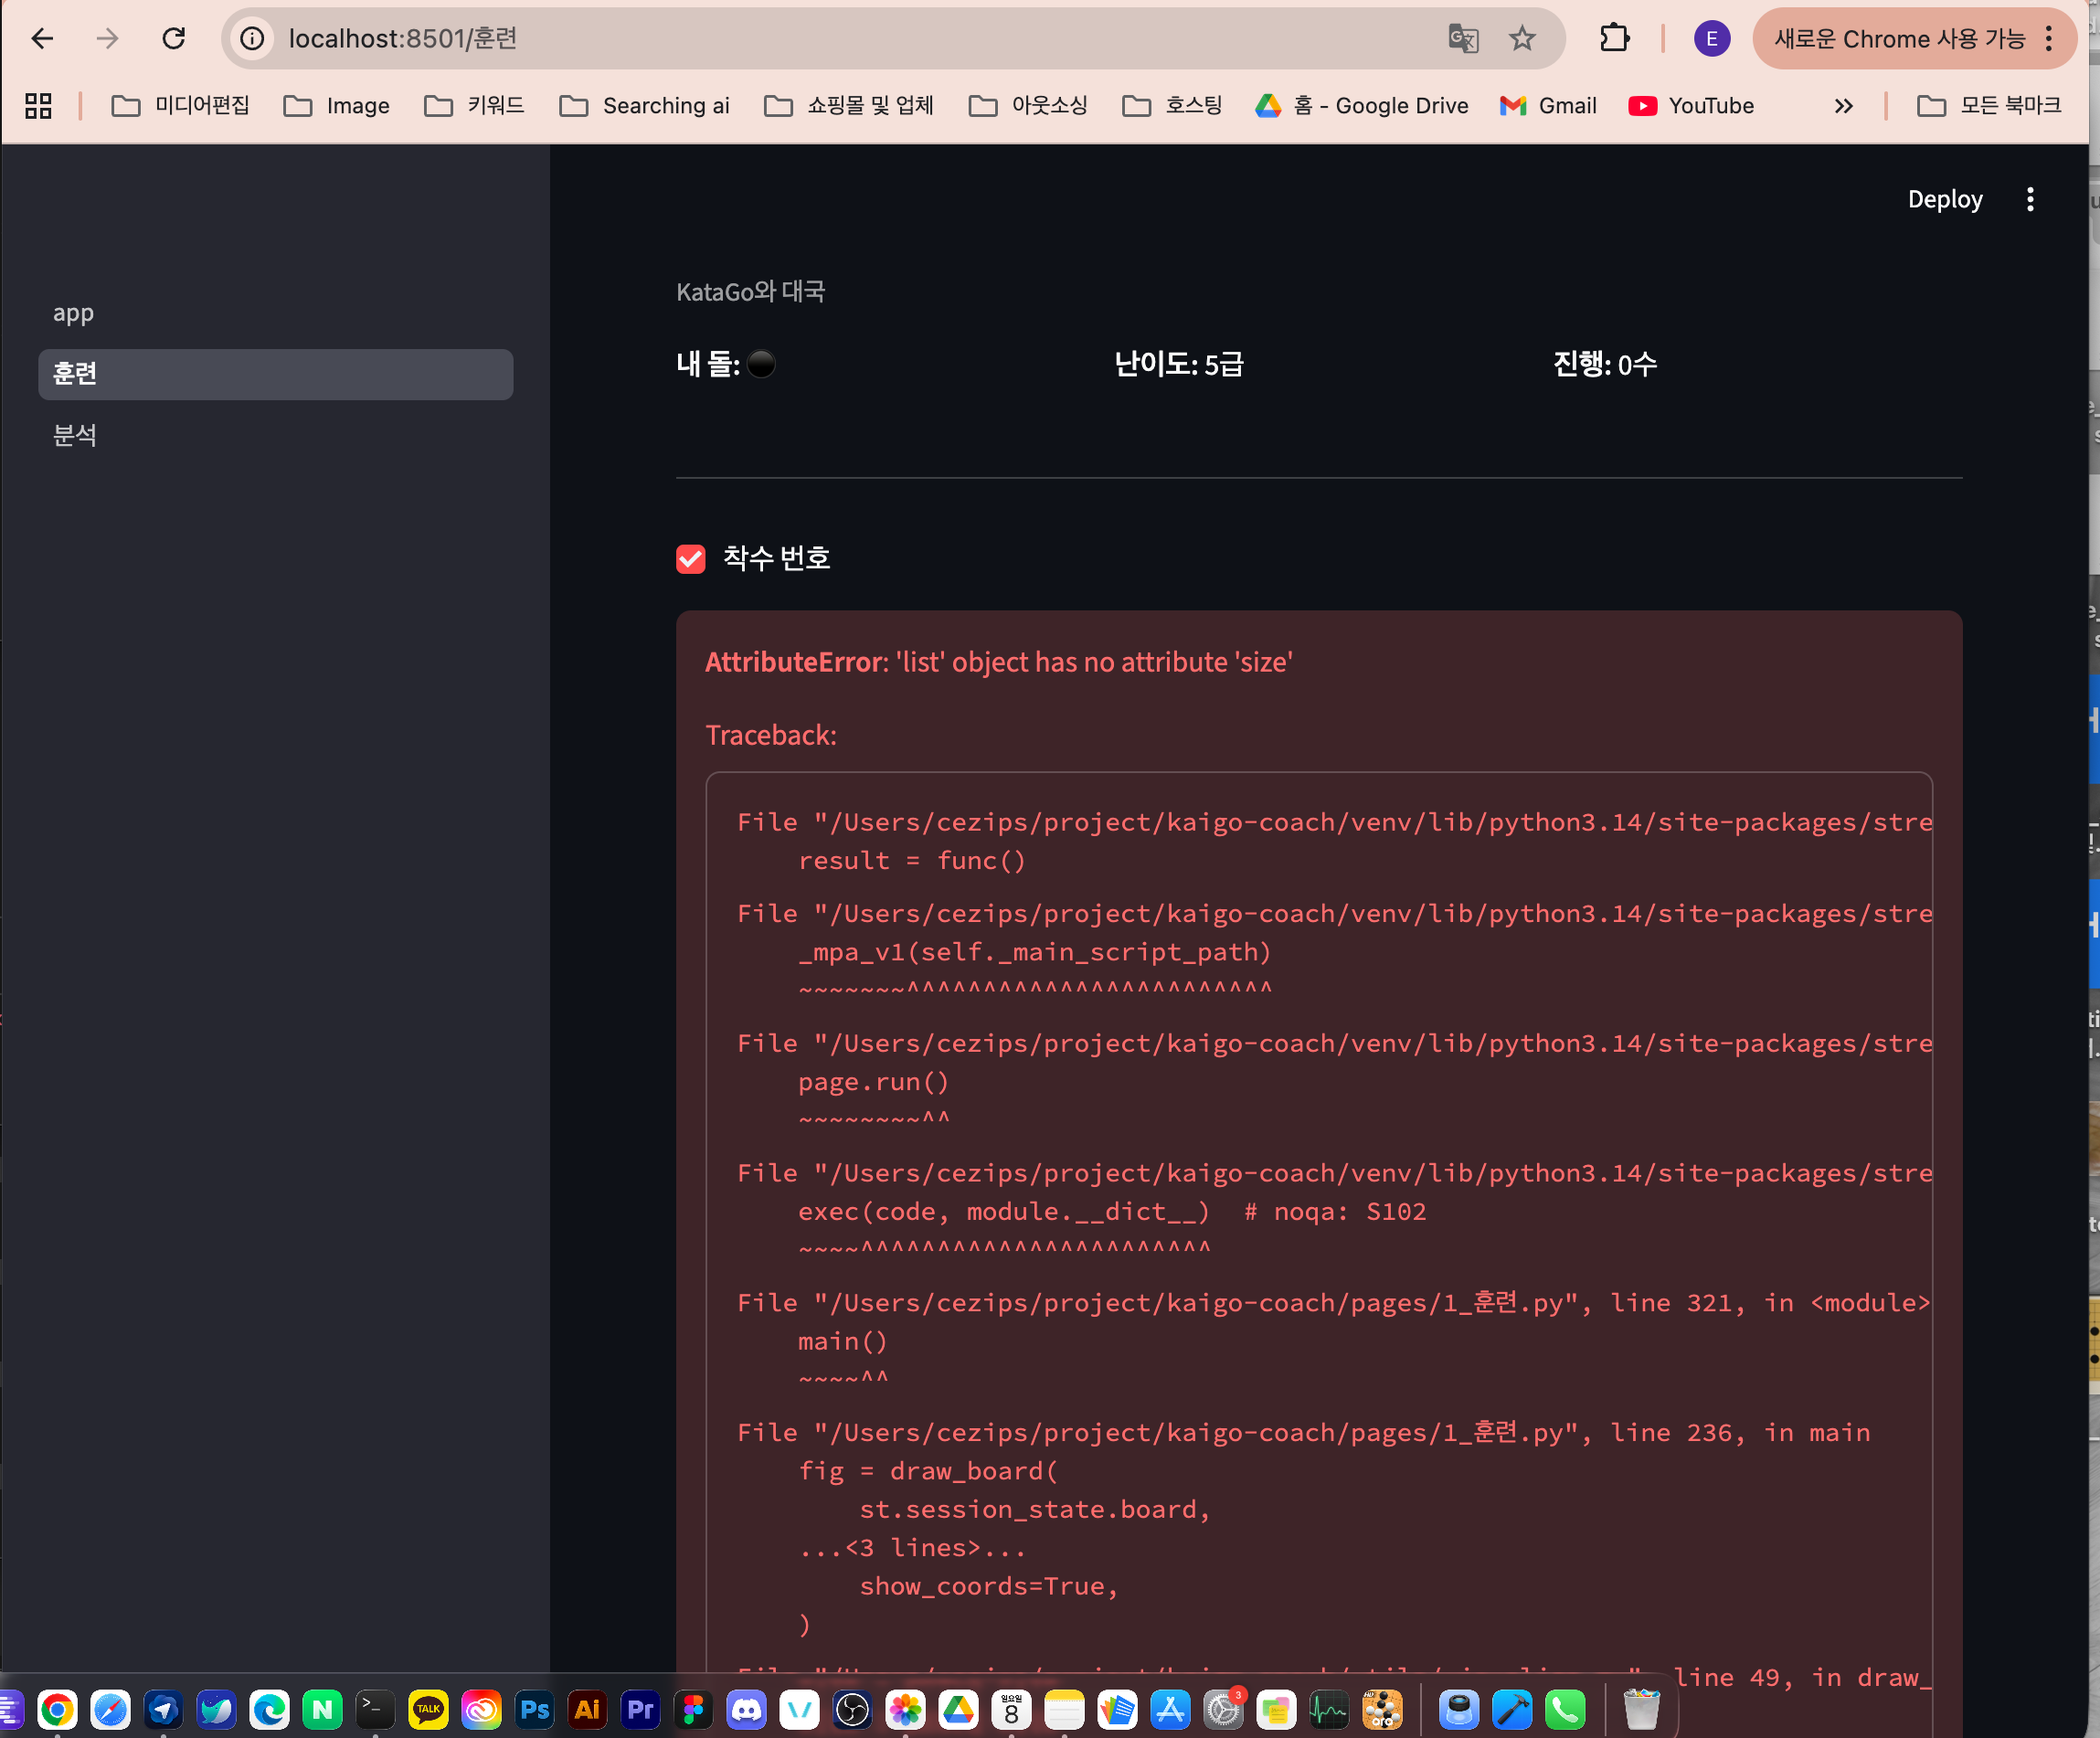Bookmark this page with star icon
The image size is (2100, 1738).
(1521, 39)
